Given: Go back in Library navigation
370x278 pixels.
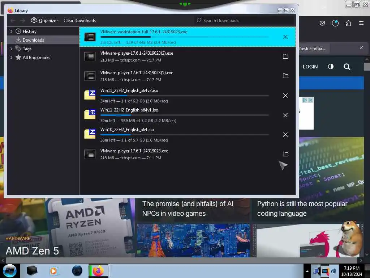Looking at the screenshot, I should coord(13,21).
